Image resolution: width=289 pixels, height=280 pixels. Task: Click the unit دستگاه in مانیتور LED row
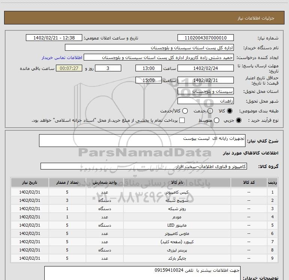tap(104, 226)
